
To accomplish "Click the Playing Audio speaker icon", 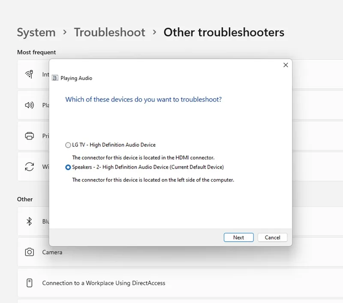I will pyautogui.click(x=29, y=105).
